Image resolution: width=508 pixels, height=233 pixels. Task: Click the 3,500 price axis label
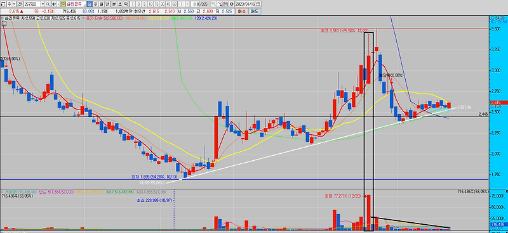click(x=495, y=28)
